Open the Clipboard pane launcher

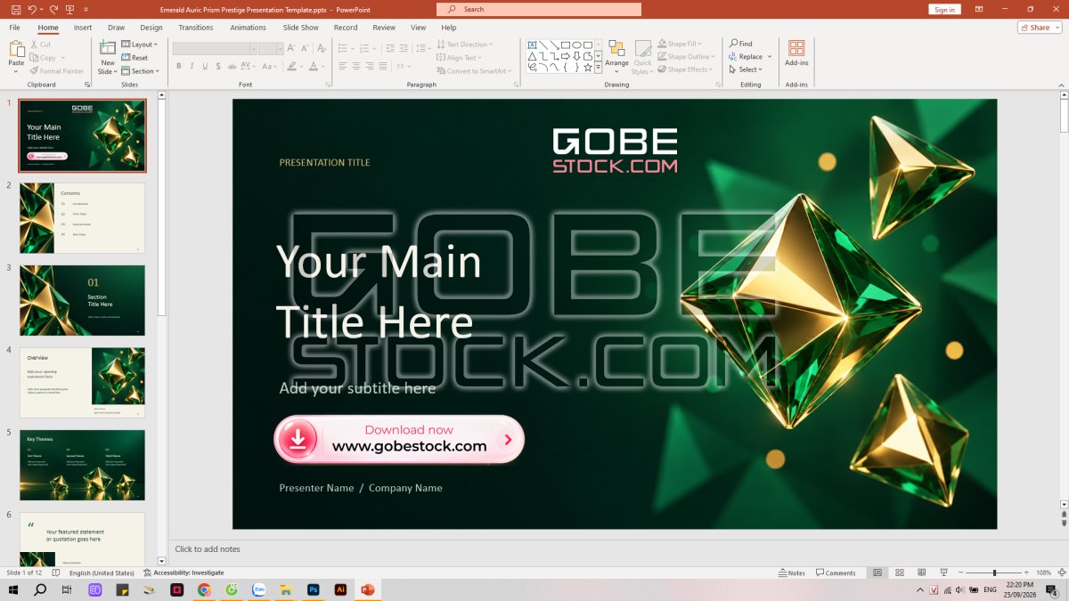point(87,85)
